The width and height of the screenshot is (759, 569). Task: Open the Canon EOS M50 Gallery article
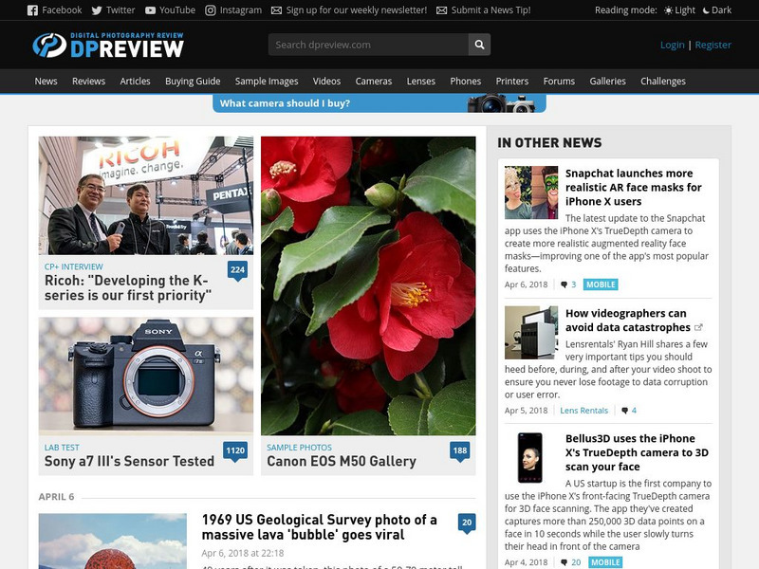coord(339,463)
